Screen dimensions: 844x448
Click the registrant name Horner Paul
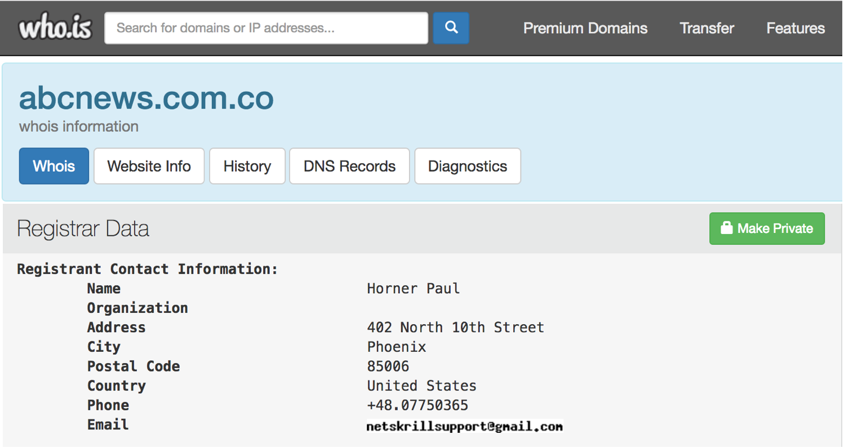(x=413, y=289)
